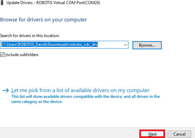Click the device icon in the title bar
Viewport: 195px width, 138px height.
(x=2, y=3)
